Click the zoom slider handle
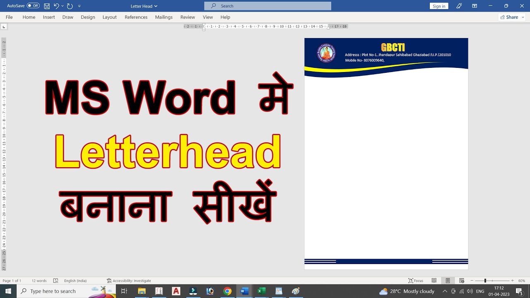This screenshot has height=298, width=530. pyautogui.click(x=485, y=281)
